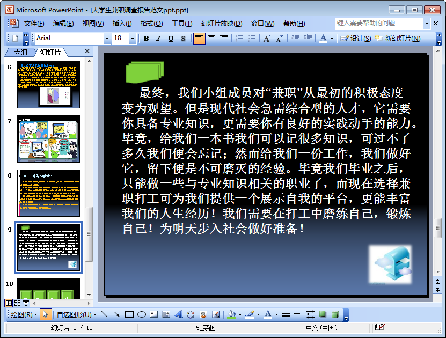The height and width of the screenshot is (338, 446).
Task: Switch to the 大纲 tab
Action: [20, 52]
